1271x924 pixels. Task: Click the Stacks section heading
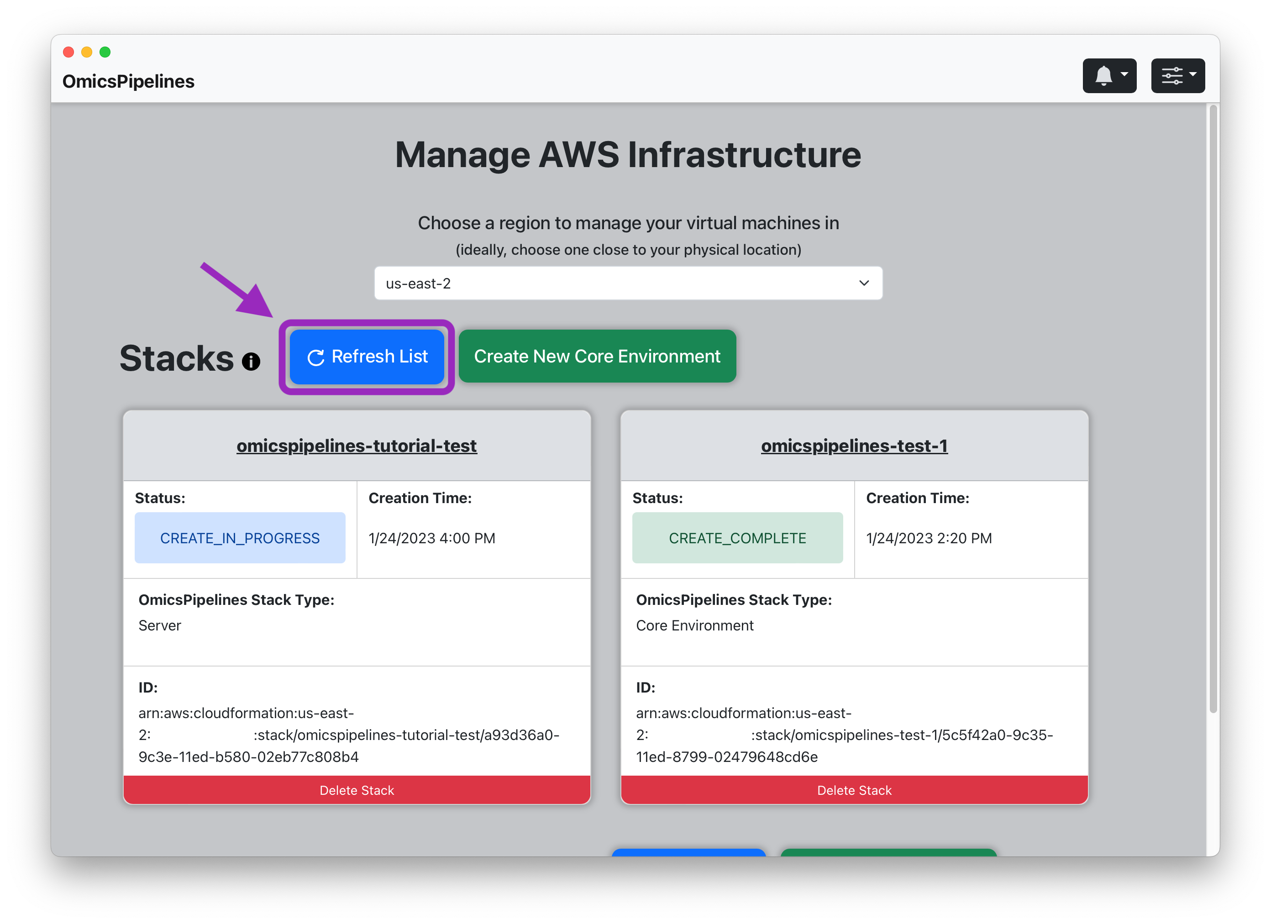[177, 358]
